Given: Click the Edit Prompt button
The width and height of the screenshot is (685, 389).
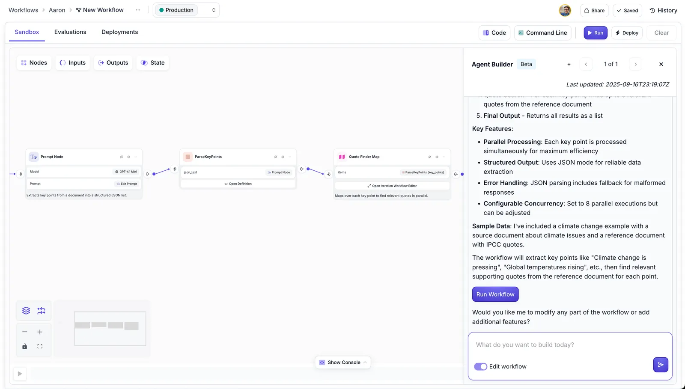Looking at the screenshot, I should point(126,184).
